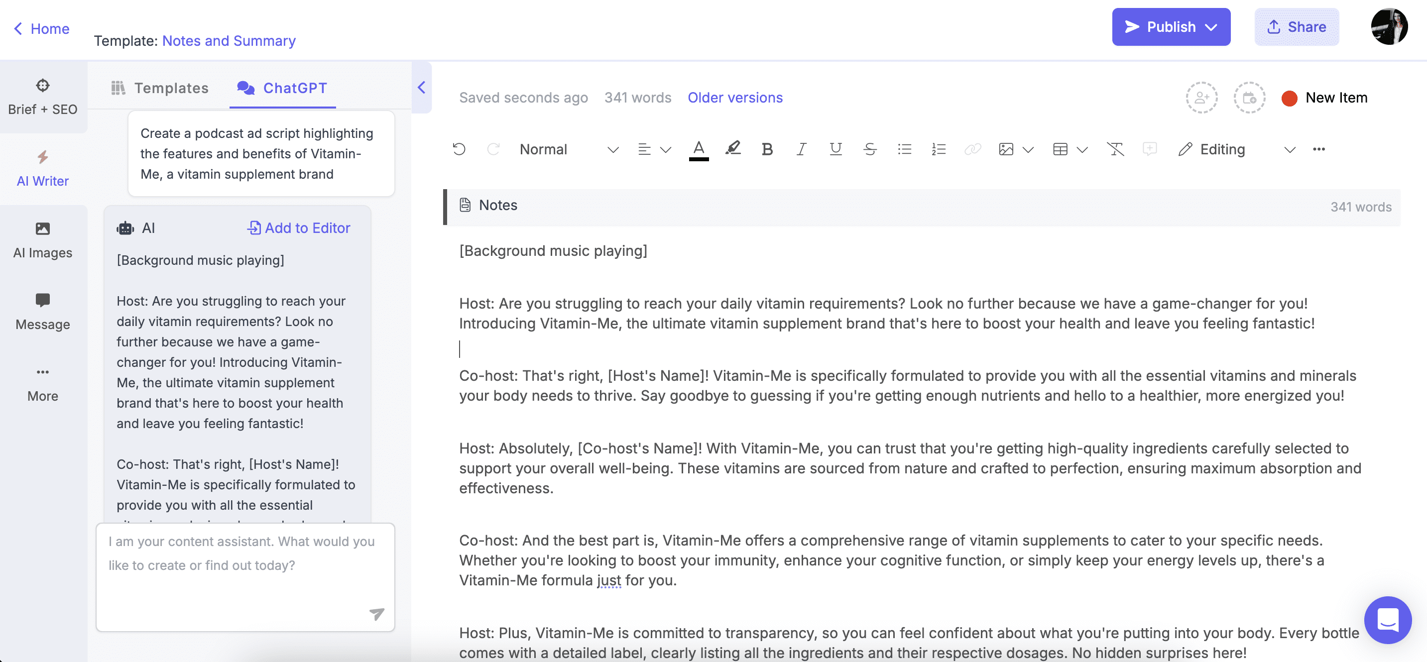This screenshot has width=1427, height=662.
Task: Clear text formatting
Action: pos(1115,149)
